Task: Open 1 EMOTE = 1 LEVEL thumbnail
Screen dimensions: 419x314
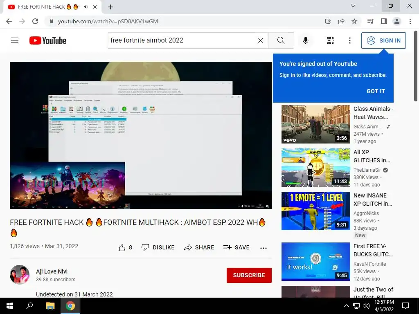Action: (x=315, y=211)
